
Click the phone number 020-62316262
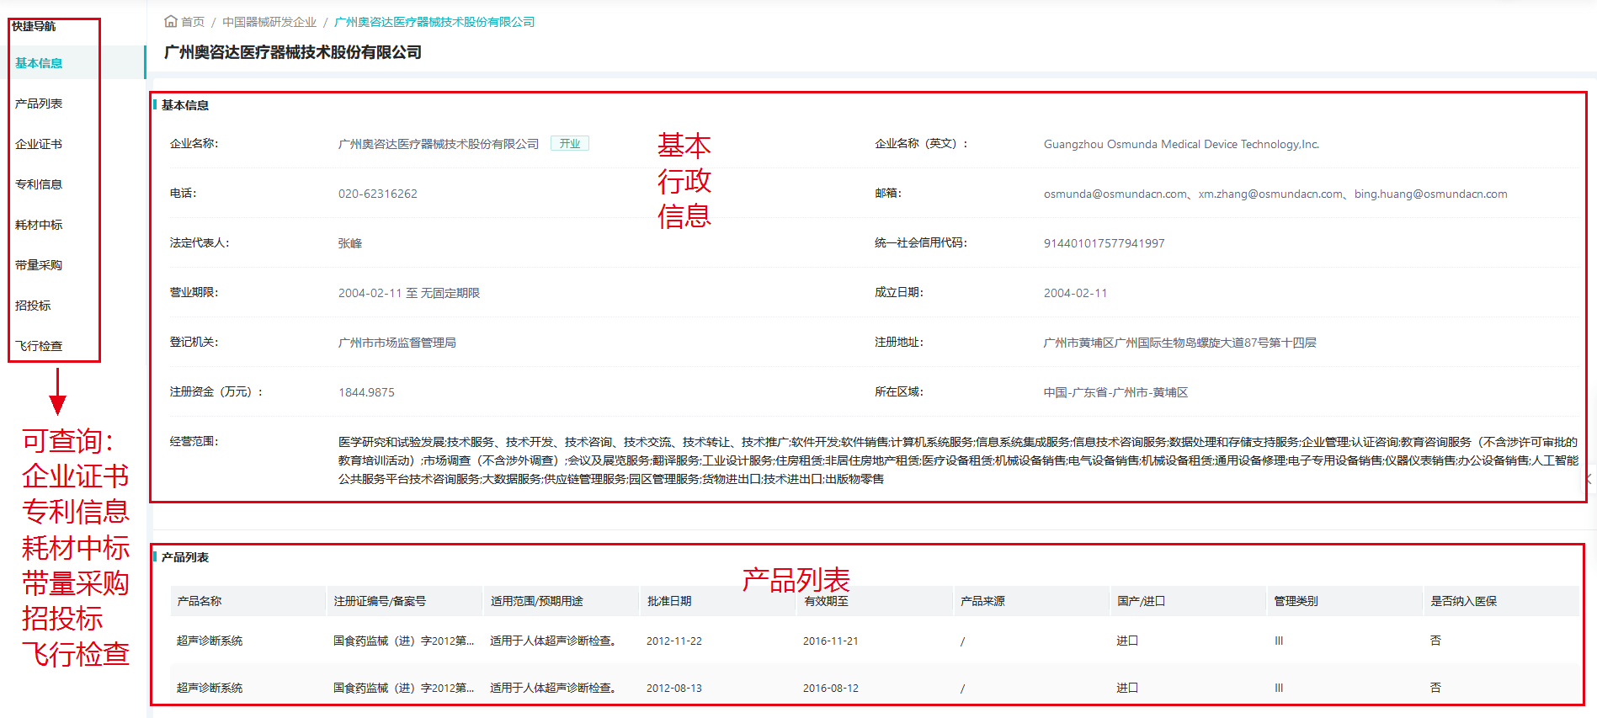[x=378, y=194]
